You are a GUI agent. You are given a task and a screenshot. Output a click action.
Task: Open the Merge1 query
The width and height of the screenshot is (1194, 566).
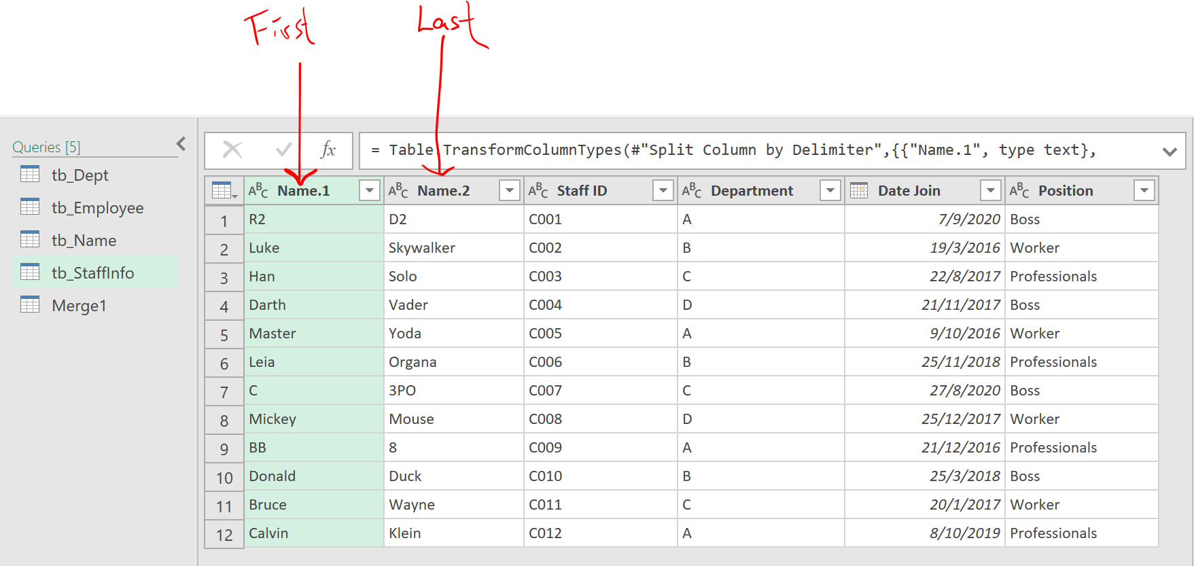tap(79, 306)
